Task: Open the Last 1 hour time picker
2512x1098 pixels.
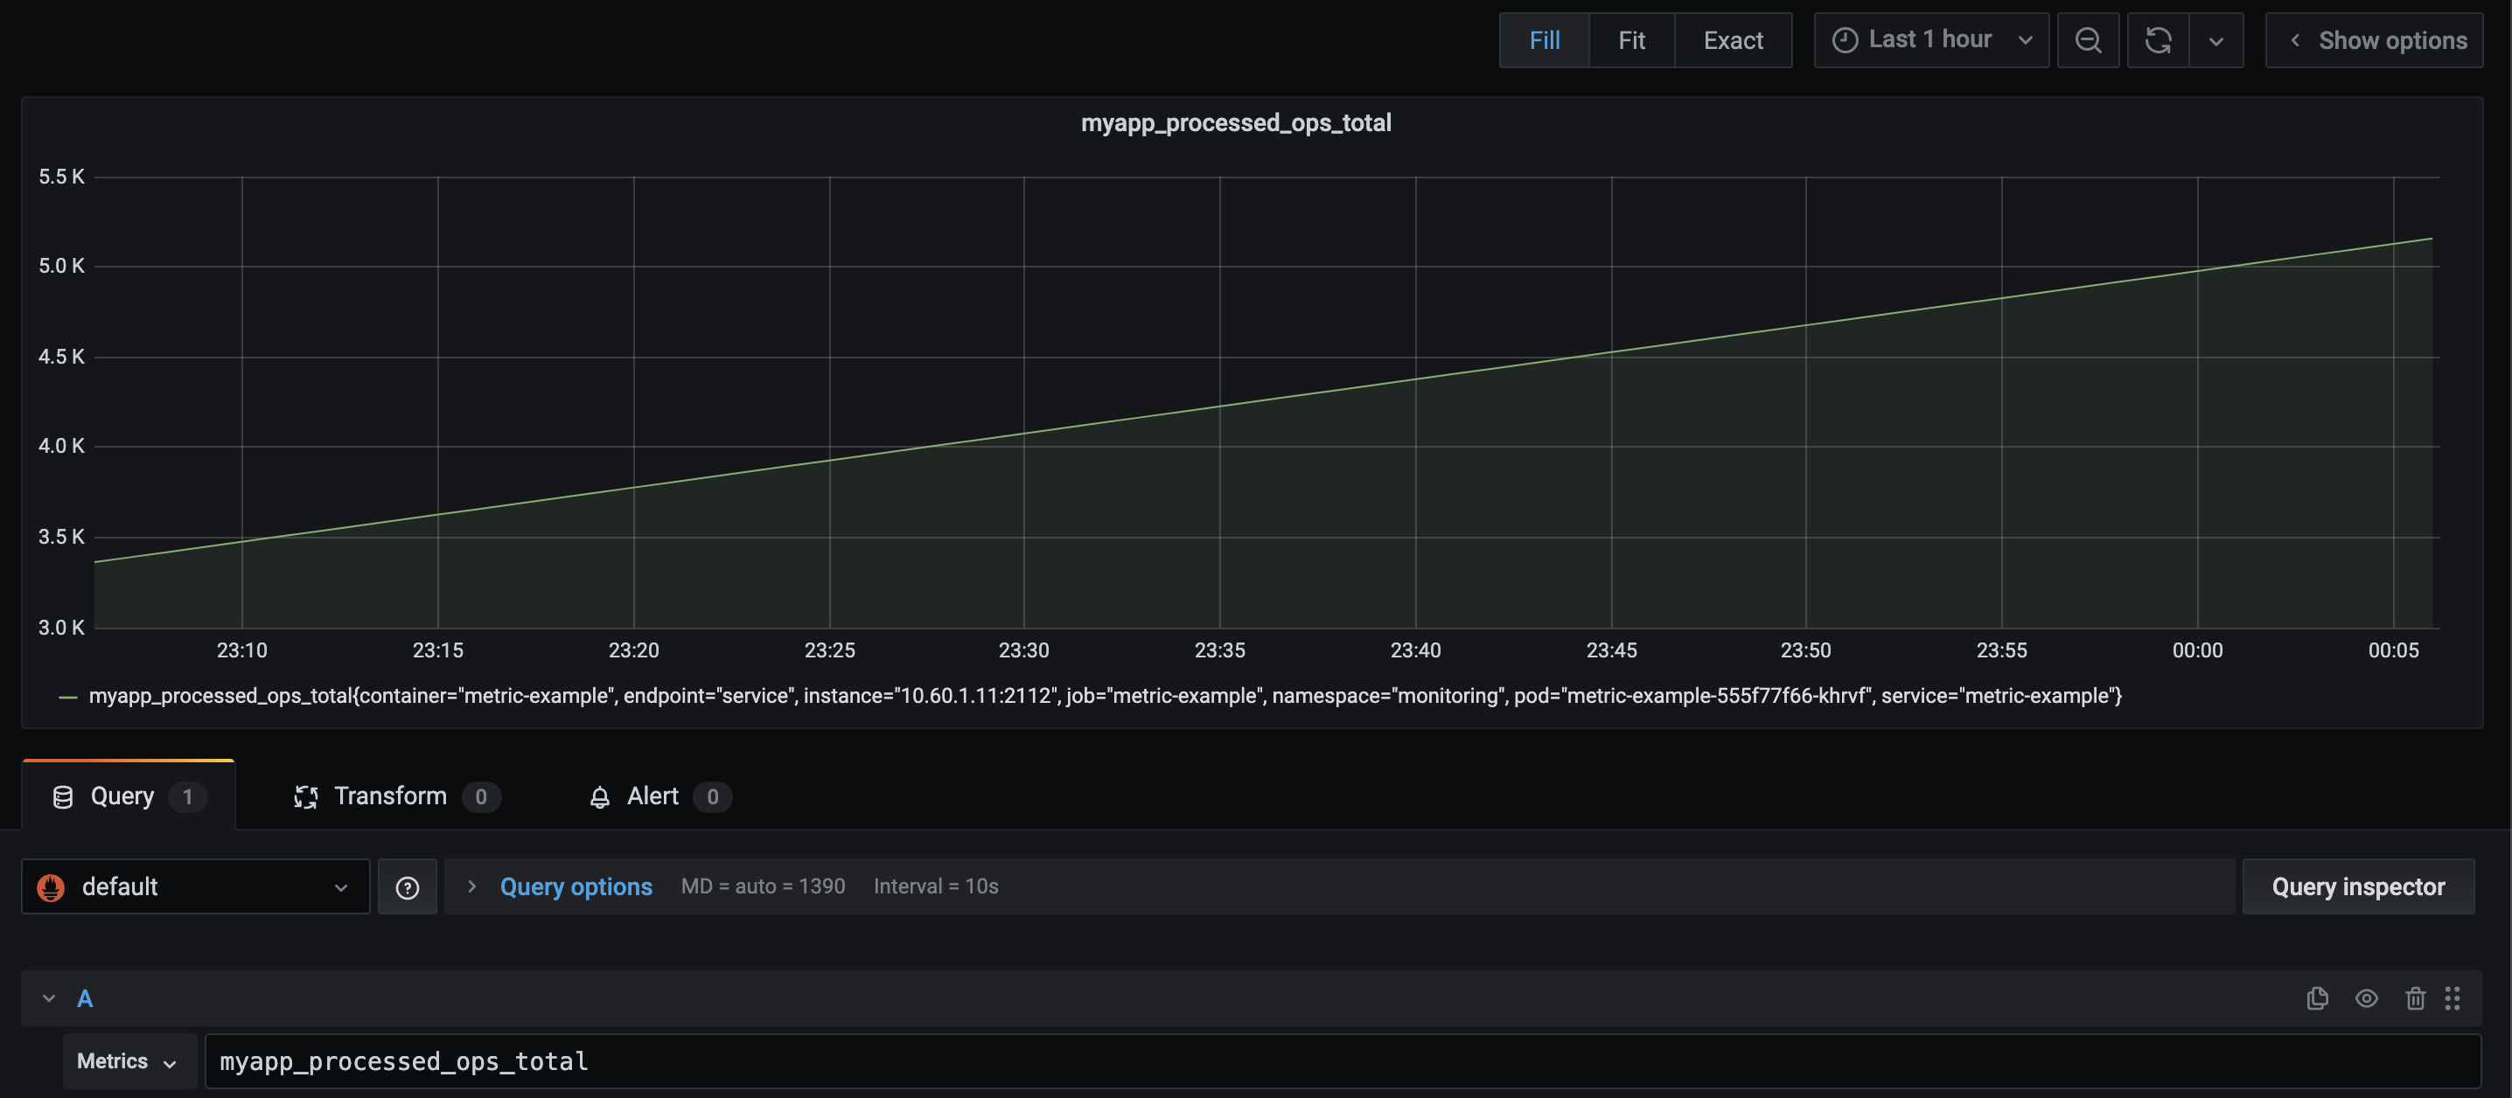Action: (1931, 40)
